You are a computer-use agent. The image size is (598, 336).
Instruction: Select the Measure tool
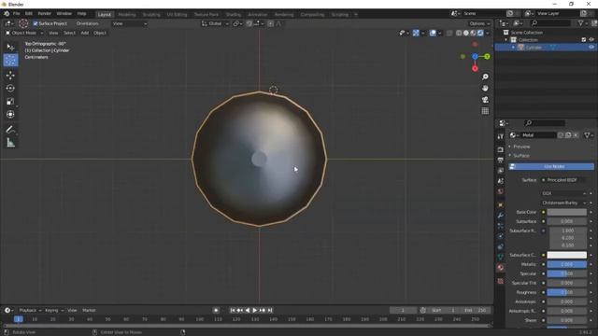click(x=10, y=143)
